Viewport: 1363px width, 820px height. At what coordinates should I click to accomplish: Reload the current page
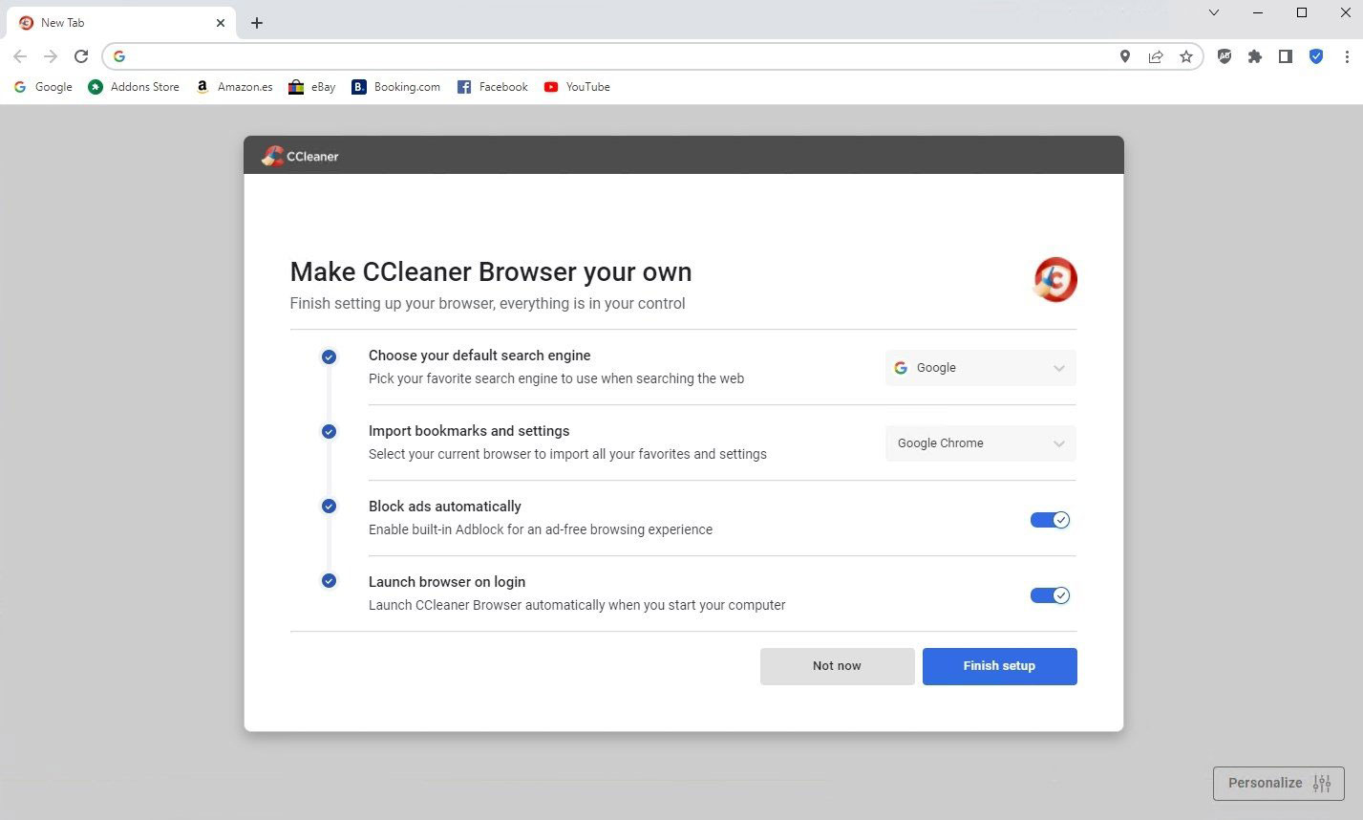click(x=81, y=56)
